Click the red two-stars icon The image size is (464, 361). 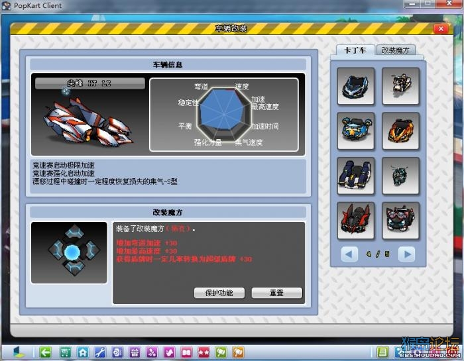[204, 352]
